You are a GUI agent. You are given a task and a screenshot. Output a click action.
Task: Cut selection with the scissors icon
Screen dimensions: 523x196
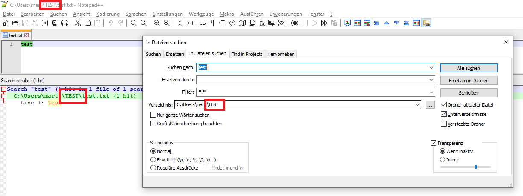point(78,23)
